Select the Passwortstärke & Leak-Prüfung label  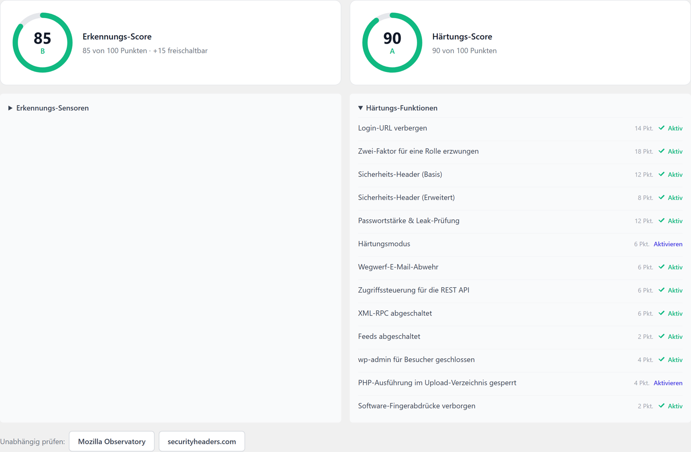coord(409,220)
